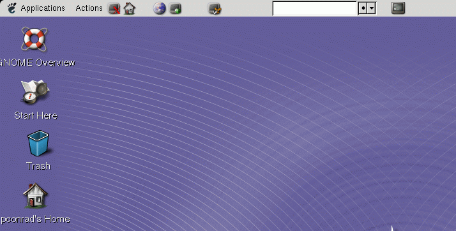Click the small dot button beside text field
Screen dimensions: 456x231
point(363,8)
